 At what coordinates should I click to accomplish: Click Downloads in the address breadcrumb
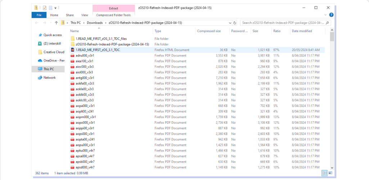[x=95, y=23]
